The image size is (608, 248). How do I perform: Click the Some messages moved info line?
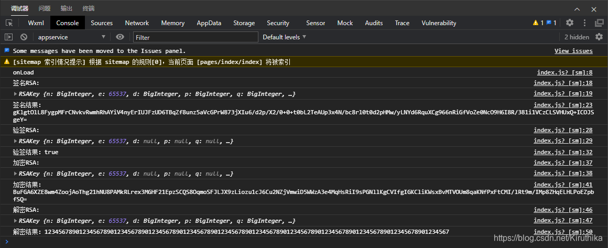click(99, 51)
